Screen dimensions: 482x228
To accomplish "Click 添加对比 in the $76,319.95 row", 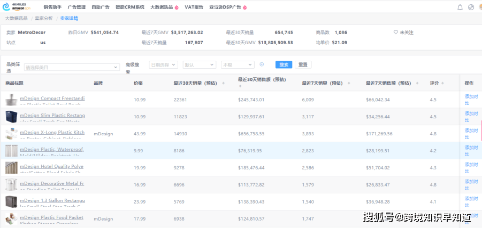I will point(471,151).
